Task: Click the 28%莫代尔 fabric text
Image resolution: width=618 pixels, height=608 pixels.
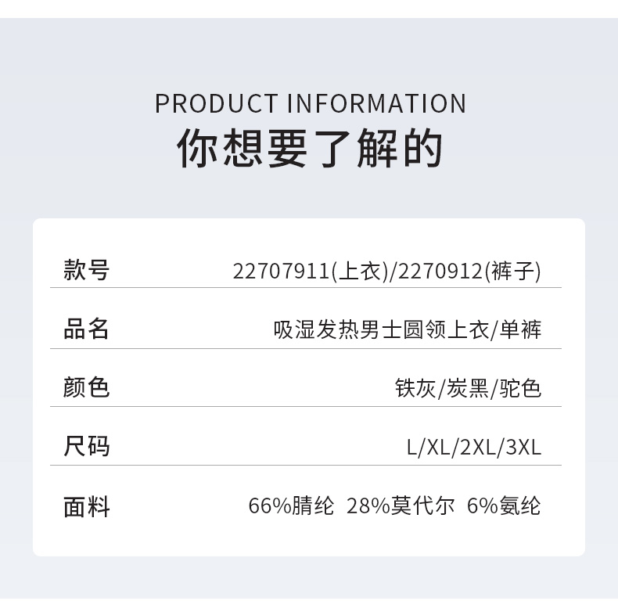Action: click(400, 506)
